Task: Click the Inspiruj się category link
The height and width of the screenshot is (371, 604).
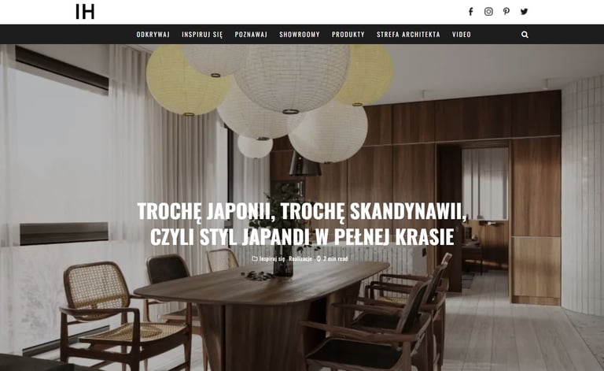Action: 272,259
